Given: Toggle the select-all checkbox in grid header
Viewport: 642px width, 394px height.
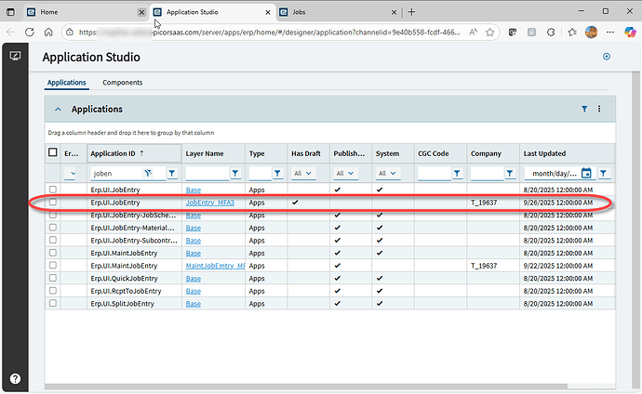Looking at the screenshot, I should [53, 153].
